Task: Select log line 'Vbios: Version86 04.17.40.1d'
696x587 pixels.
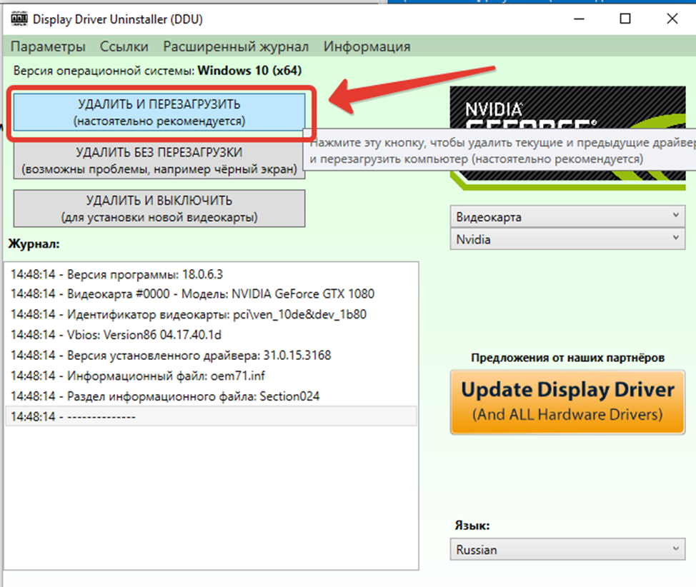Action: pos(212,334)
